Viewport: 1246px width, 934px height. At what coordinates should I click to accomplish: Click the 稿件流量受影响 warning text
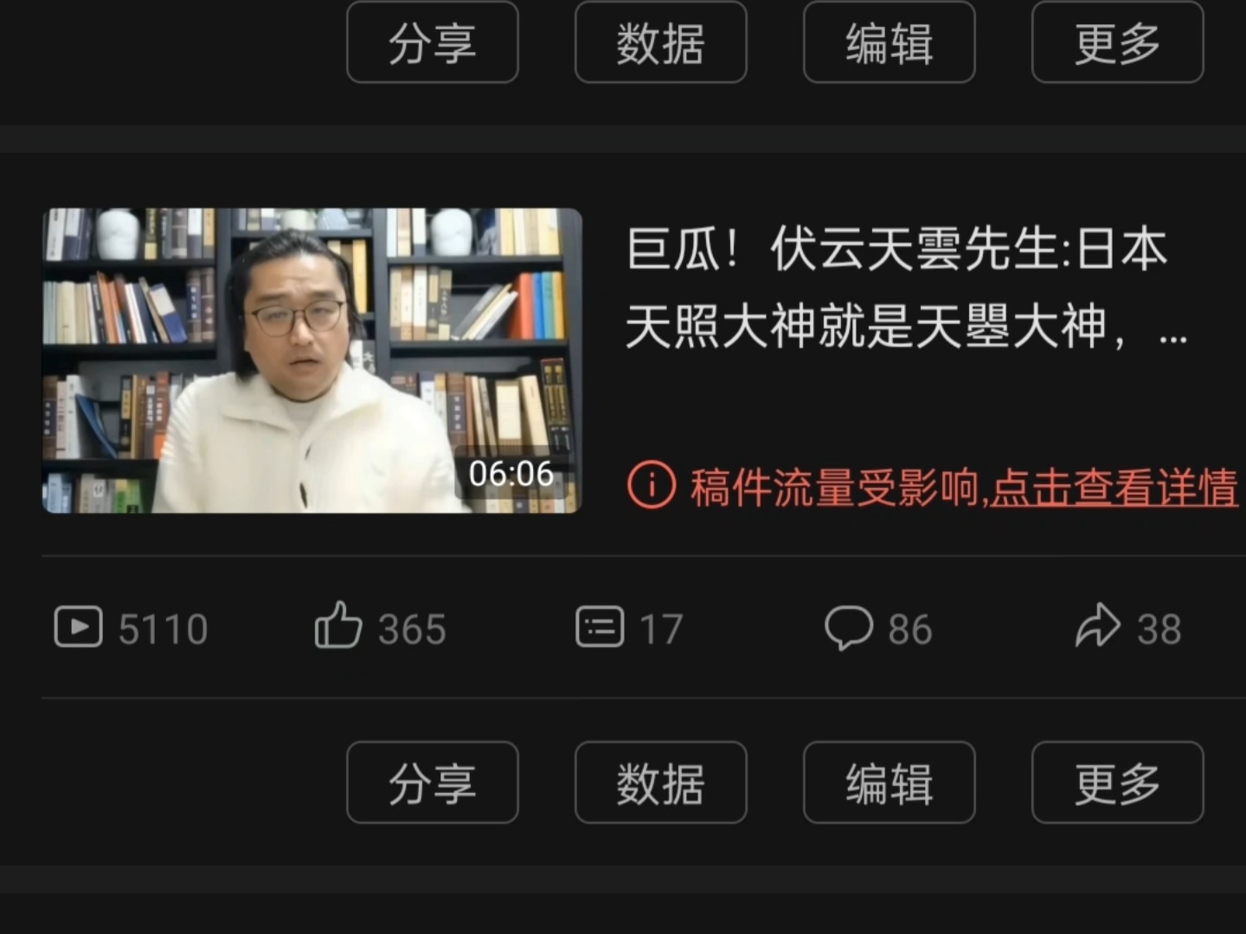pyautogui.click(x=835, y=487)
